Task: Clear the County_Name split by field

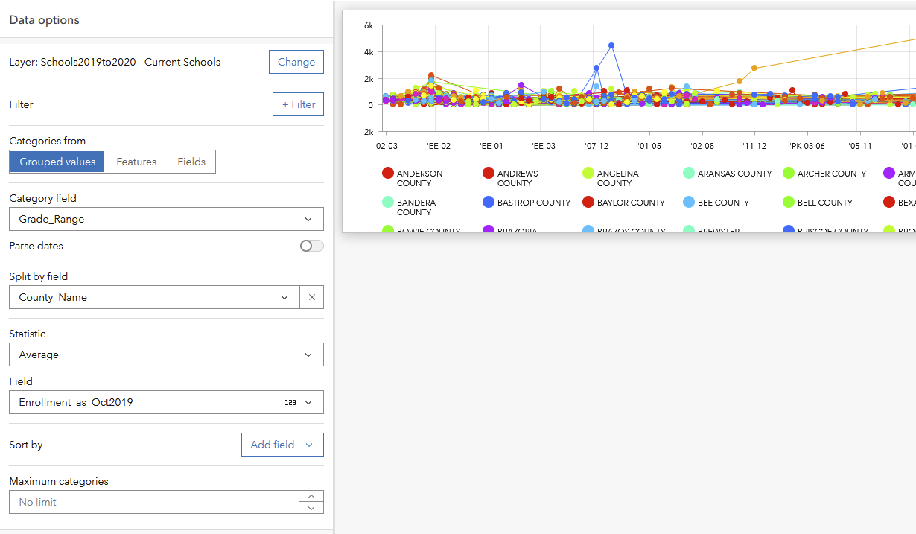Action: [311, 296]
